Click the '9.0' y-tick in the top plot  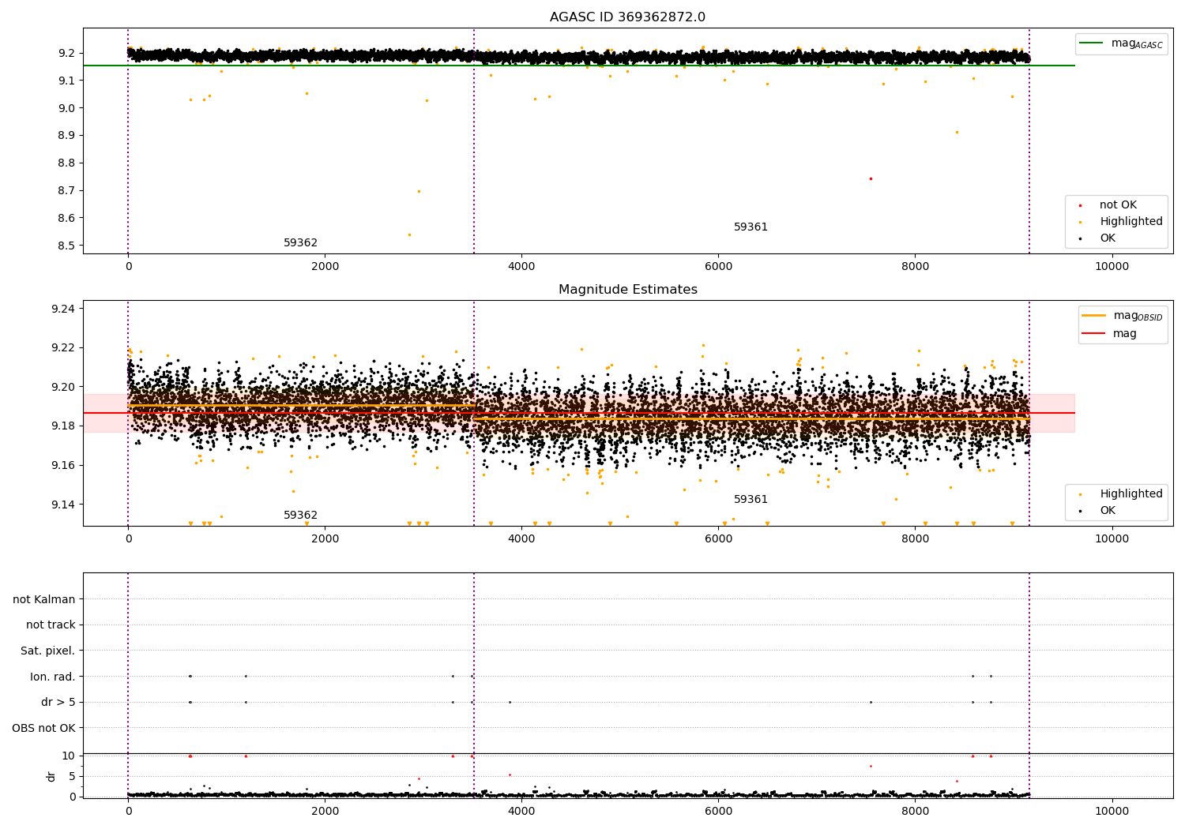68,109
